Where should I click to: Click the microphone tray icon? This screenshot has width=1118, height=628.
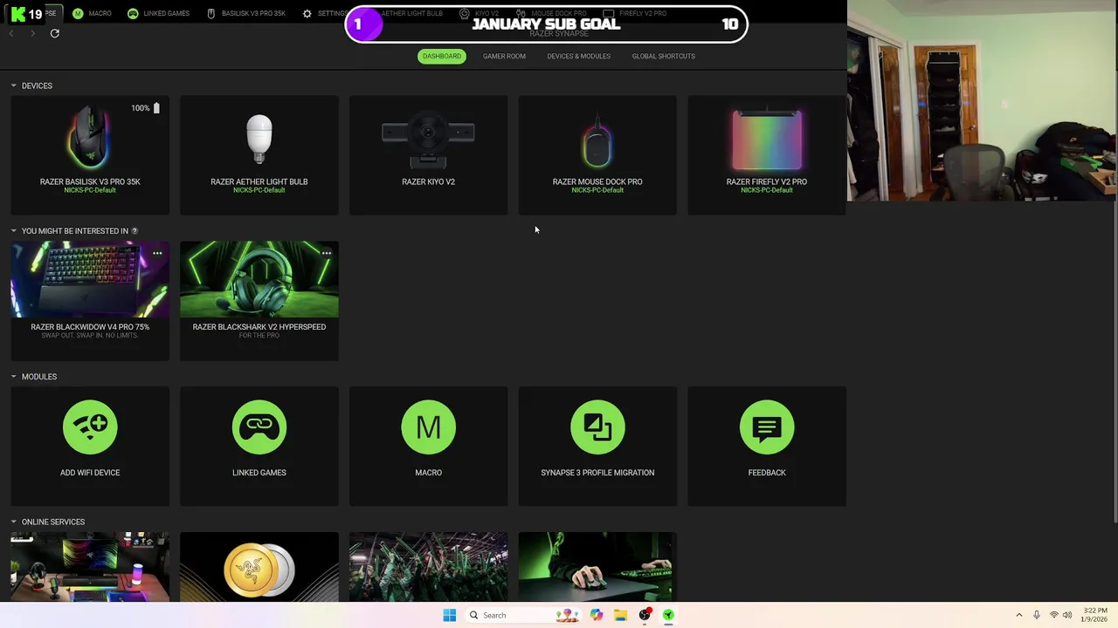[1037, 615]
